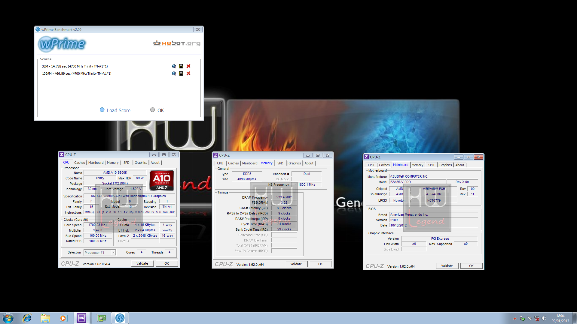
Task: Click the Core Voltage 1.520 V value
Action: 136,189
